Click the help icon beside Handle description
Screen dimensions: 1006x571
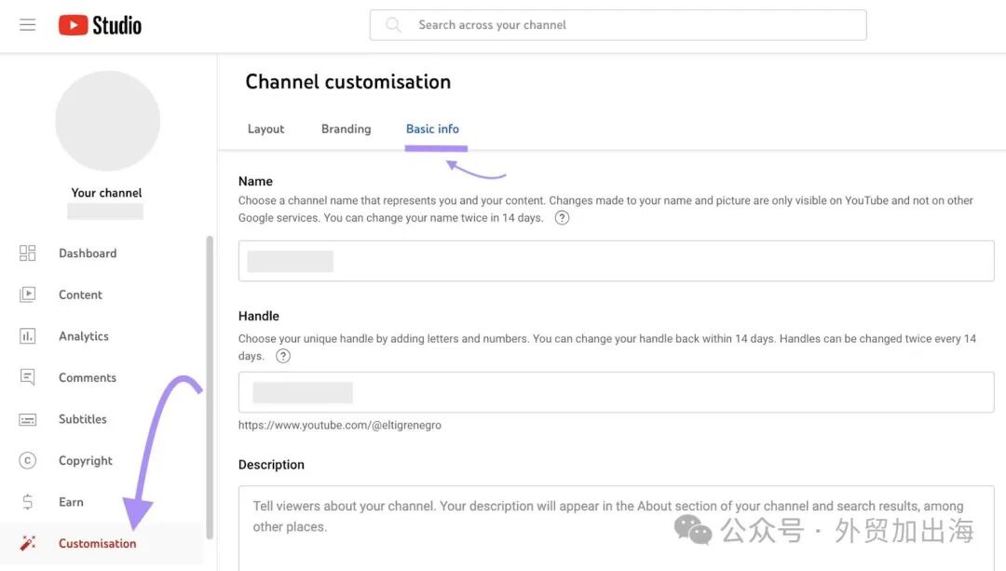[283, 356]
